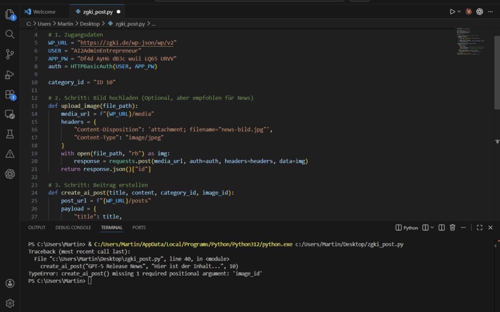Open the terminal profile launch dropdown
500x312 pixels.
432,227
